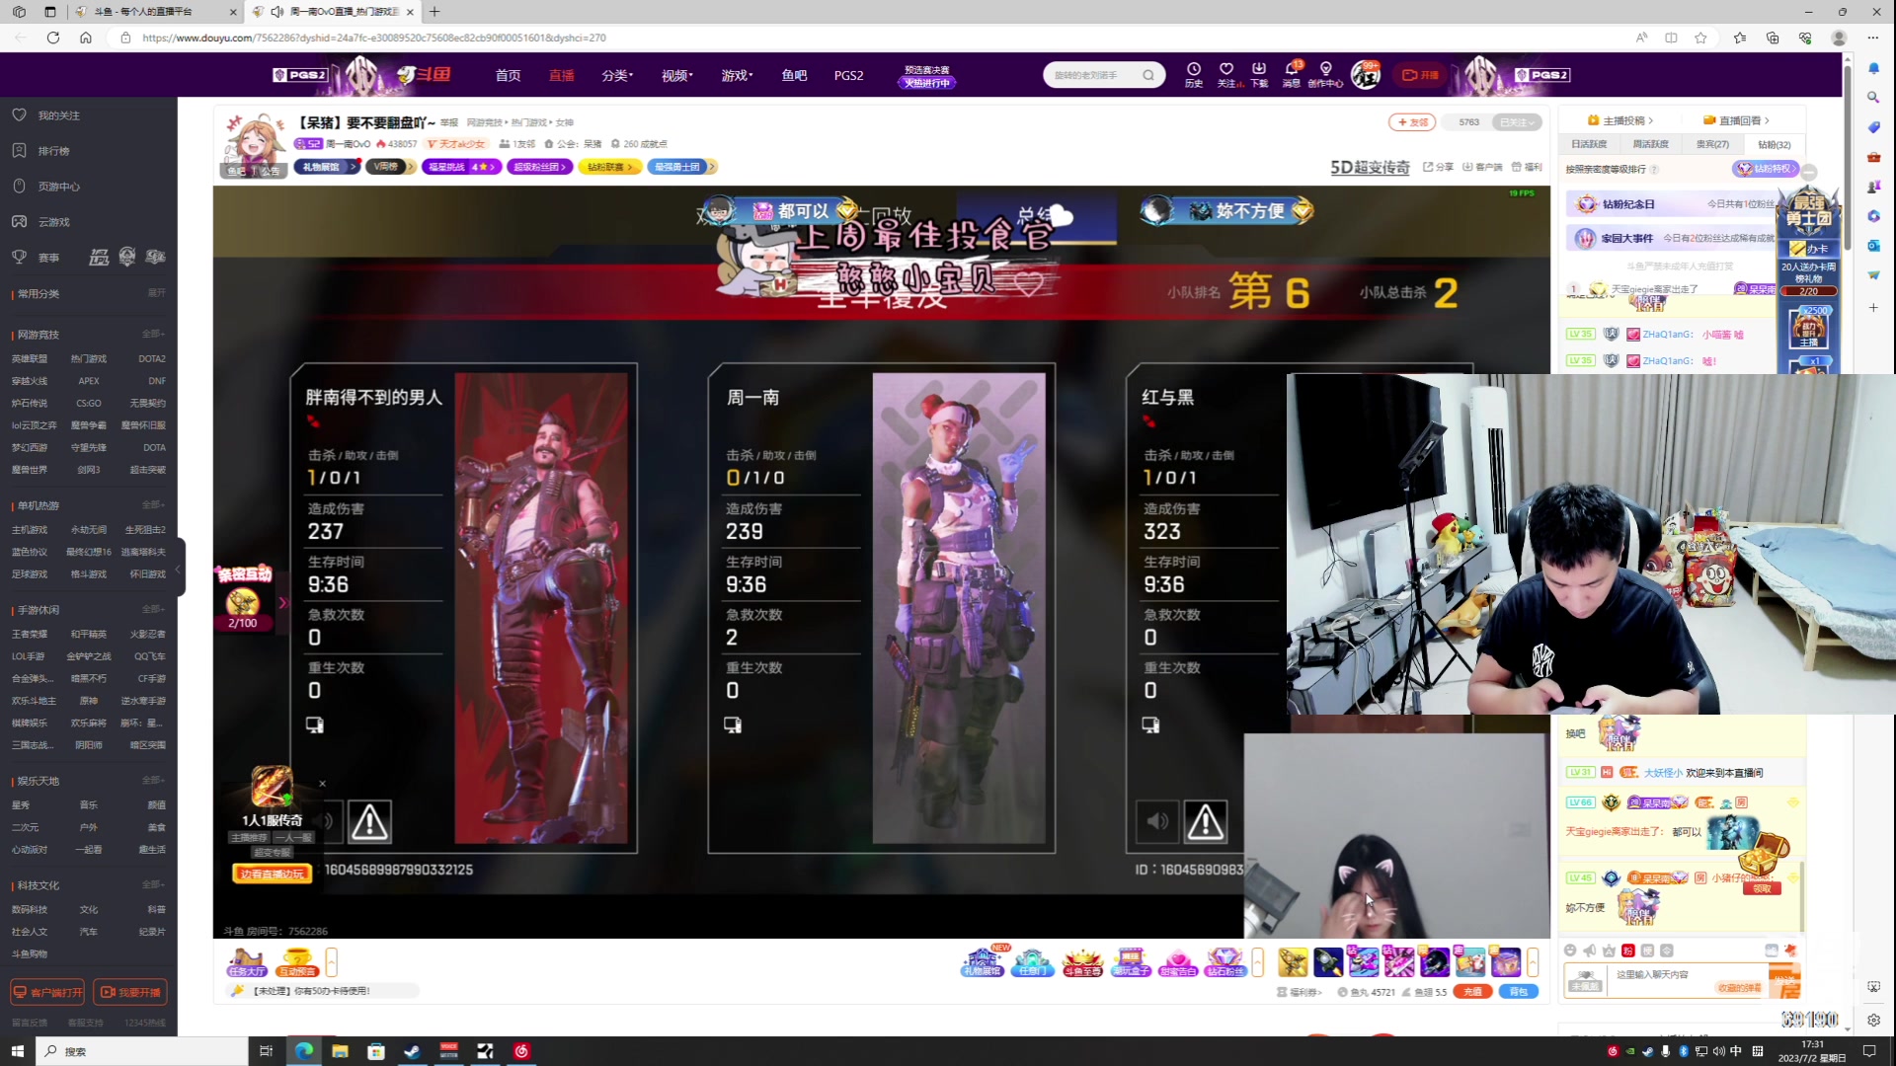Screen dimensions: 1896x1066
Task: Expand the 分类 dropdown in the top nav
Action: (x=617, y=75)
